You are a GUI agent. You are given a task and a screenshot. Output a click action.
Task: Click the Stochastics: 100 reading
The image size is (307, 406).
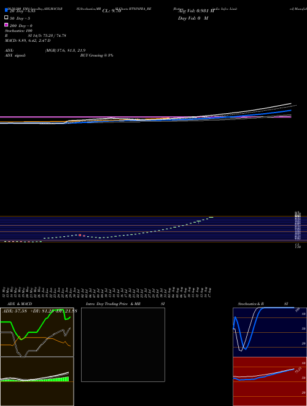(x=18, y=31)
